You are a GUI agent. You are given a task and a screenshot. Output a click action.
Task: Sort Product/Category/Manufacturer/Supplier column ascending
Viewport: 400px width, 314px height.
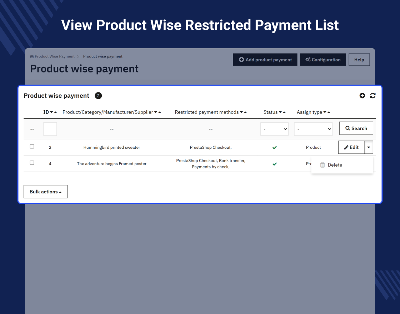160,112
